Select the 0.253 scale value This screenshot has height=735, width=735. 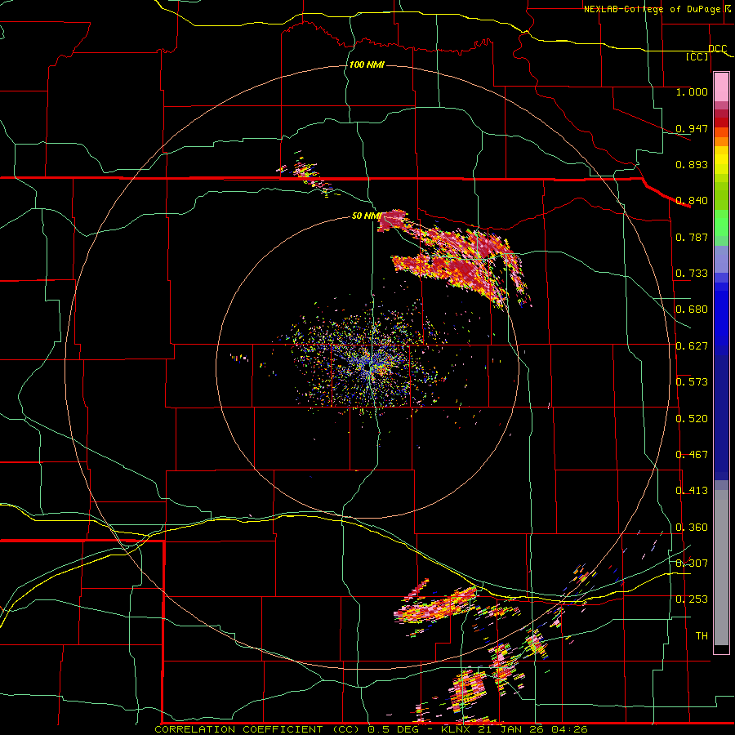(692, 599)
